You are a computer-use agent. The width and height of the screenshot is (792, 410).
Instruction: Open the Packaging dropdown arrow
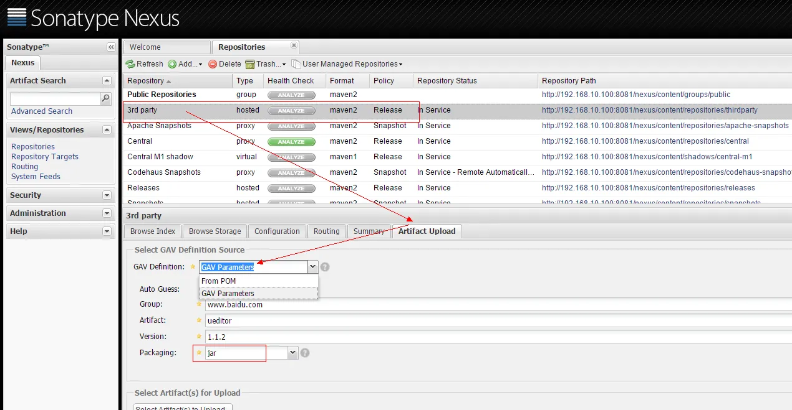[293, 353]
